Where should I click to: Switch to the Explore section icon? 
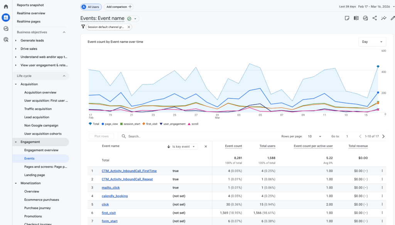pos(5,28)
